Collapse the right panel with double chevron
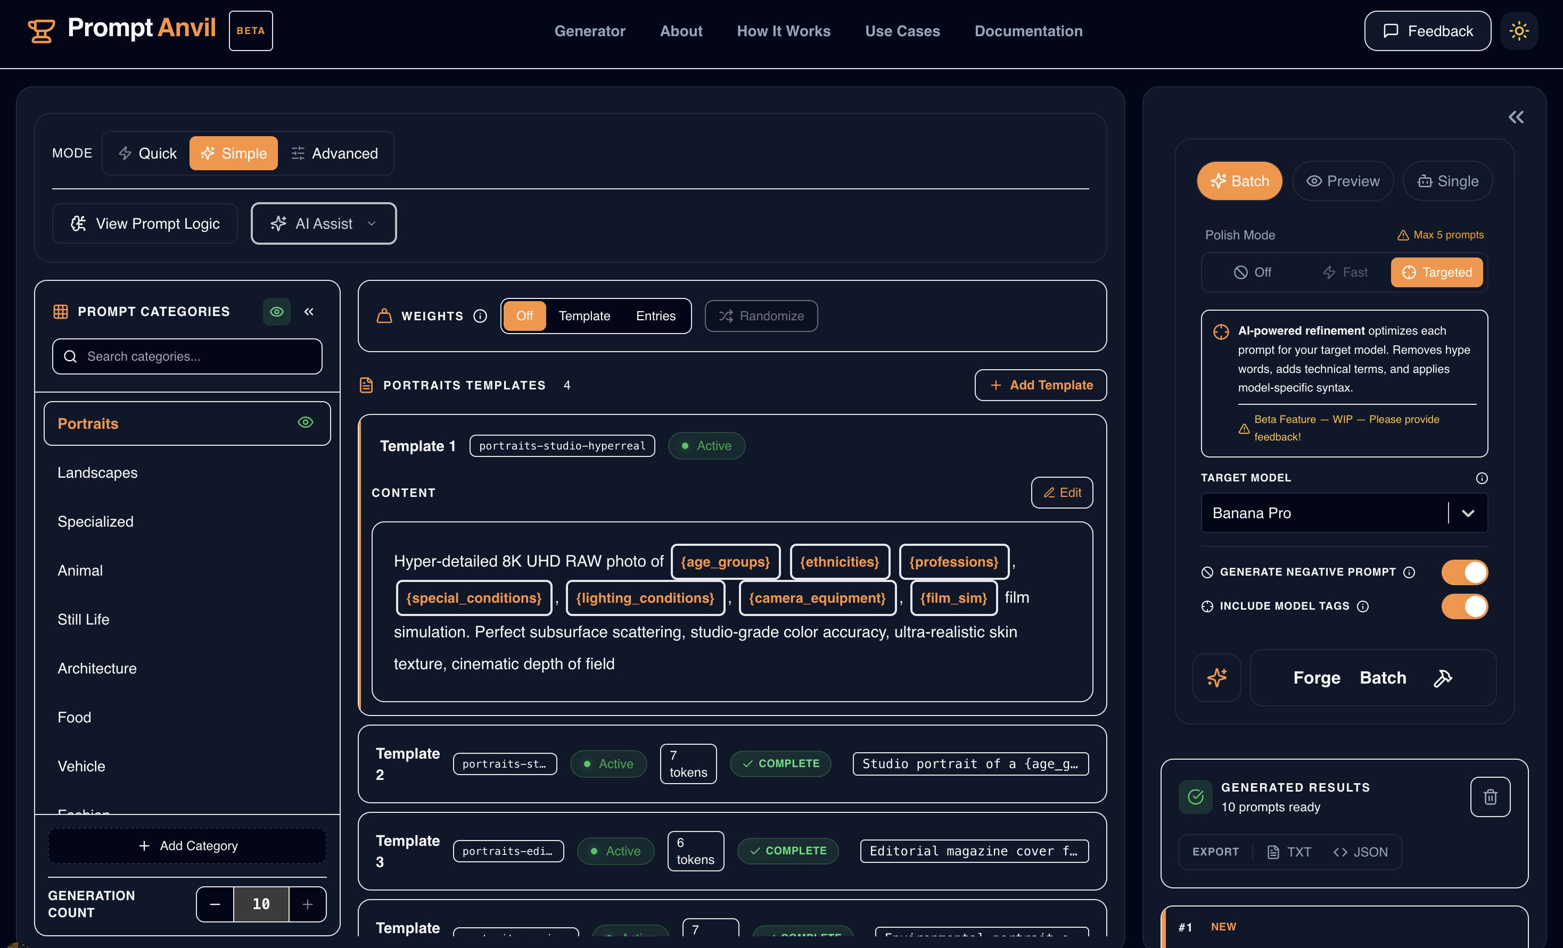The image size is (1563, 948). pyautogui.click(x=1516, y=117)
